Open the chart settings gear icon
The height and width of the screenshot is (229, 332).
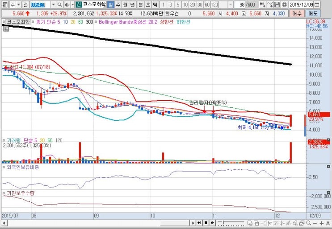[284, 4]
